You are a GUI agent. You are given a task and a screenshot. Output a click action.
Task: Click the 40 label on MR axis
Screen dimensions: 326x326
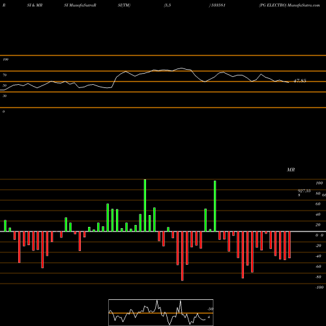pos(318,215)
